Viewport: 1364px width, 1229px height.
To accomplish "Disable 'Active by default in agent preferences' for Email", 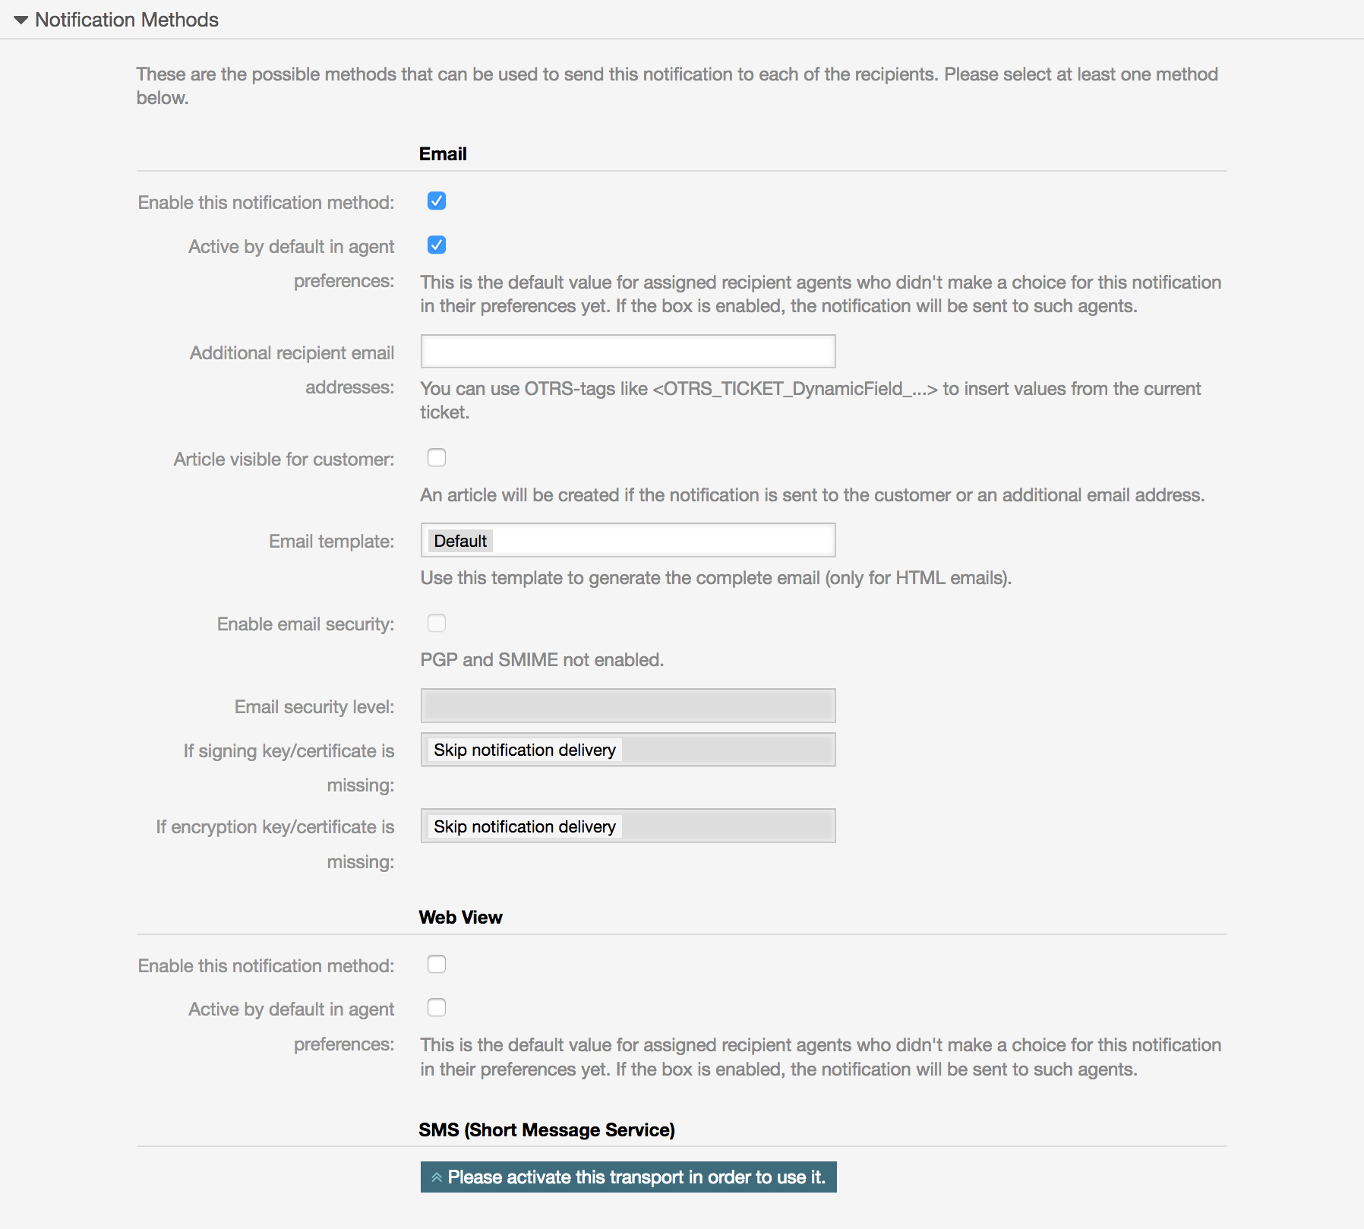I will (437, 245).
